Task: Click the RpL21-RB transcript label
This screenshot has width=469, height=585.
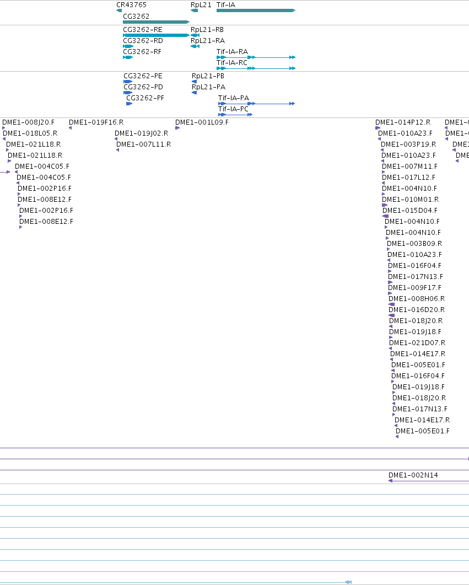Action: coord(207,29)
